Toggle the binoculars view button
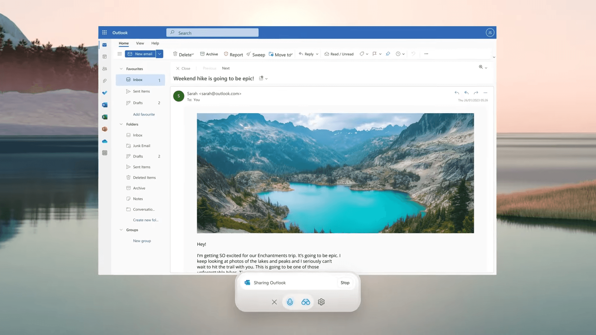 pyautogui.click(x=305, y=302)
